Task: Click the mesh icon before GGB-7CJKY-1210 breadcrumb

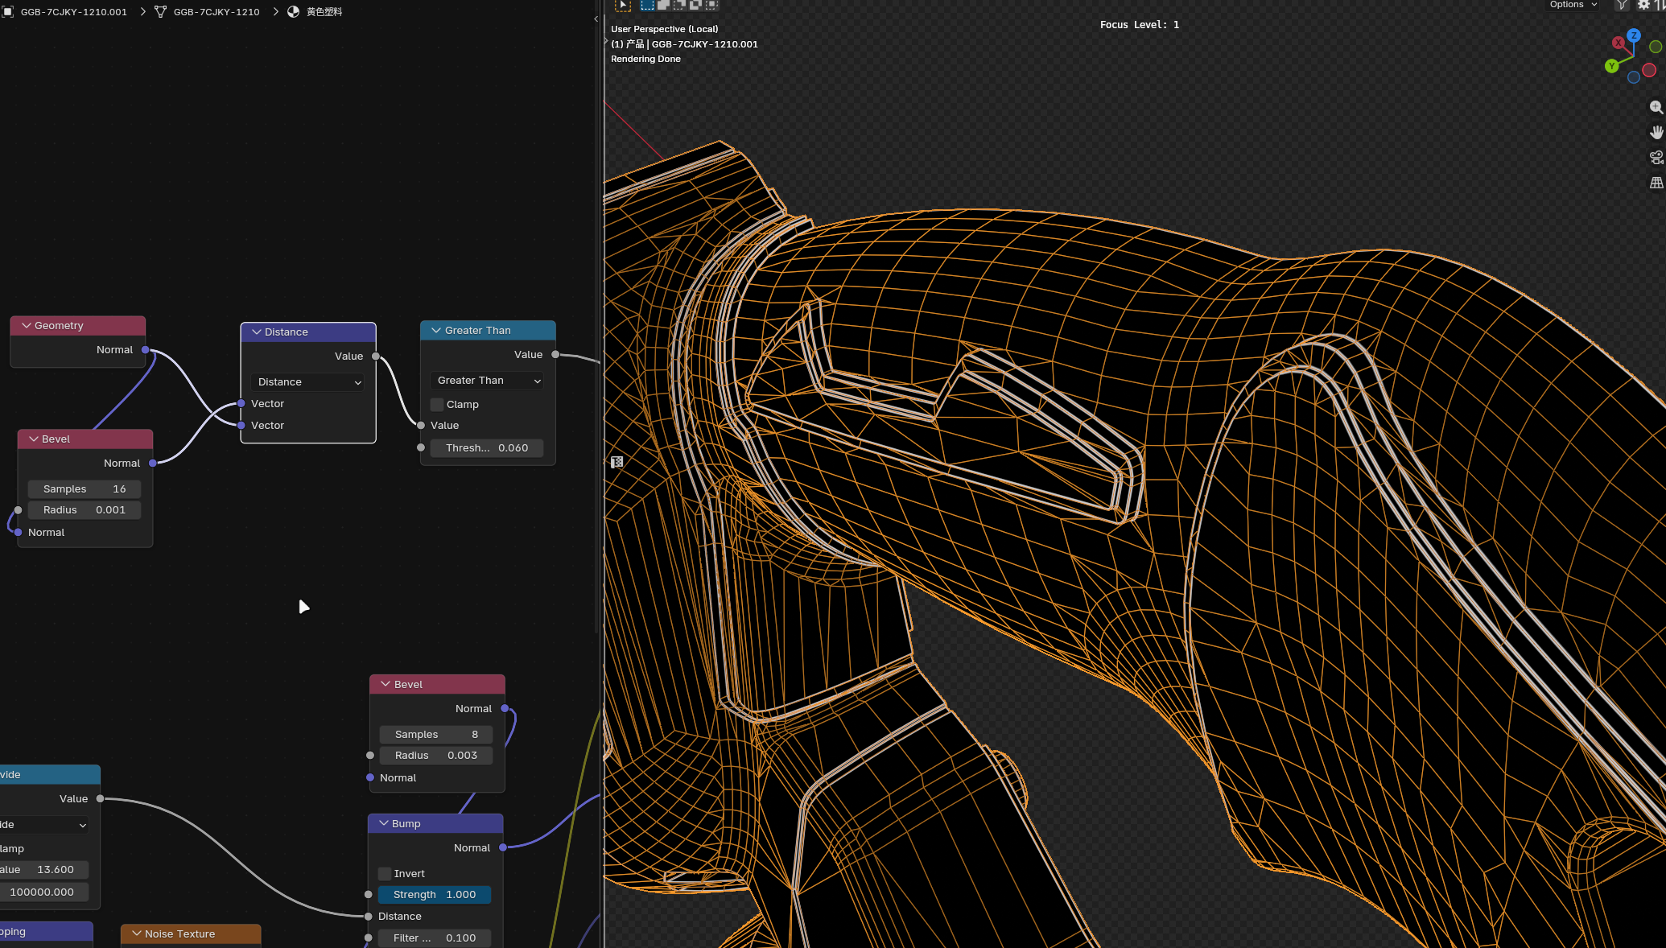Action: [161, 12]
